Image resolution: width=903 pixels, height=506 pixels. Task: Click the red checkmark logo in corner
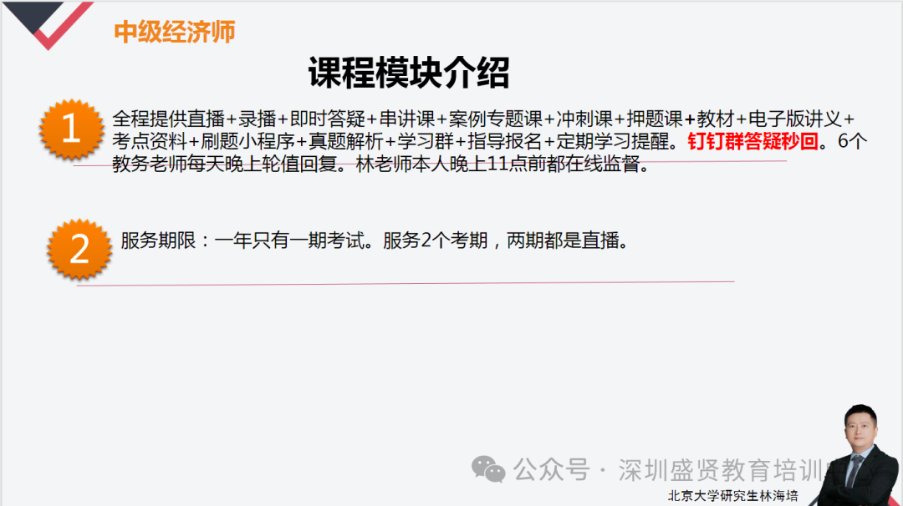tap(48, 25)
